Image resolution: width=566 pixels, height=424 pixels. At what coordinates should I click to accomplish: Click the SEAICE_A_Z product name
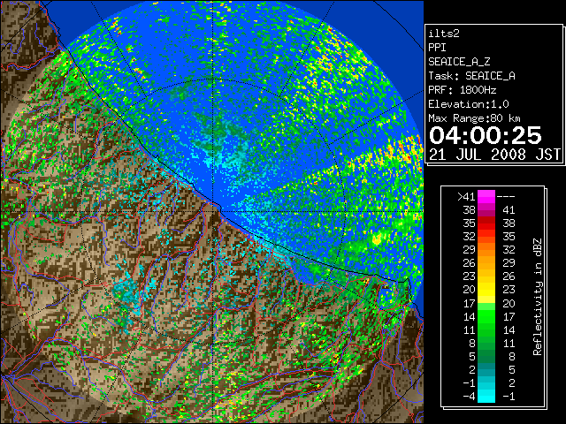459,62
